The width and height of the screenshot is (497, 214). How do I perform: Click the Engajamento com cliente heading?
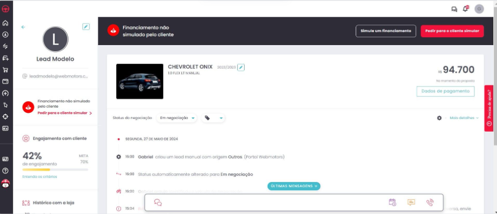pos(59,138)
